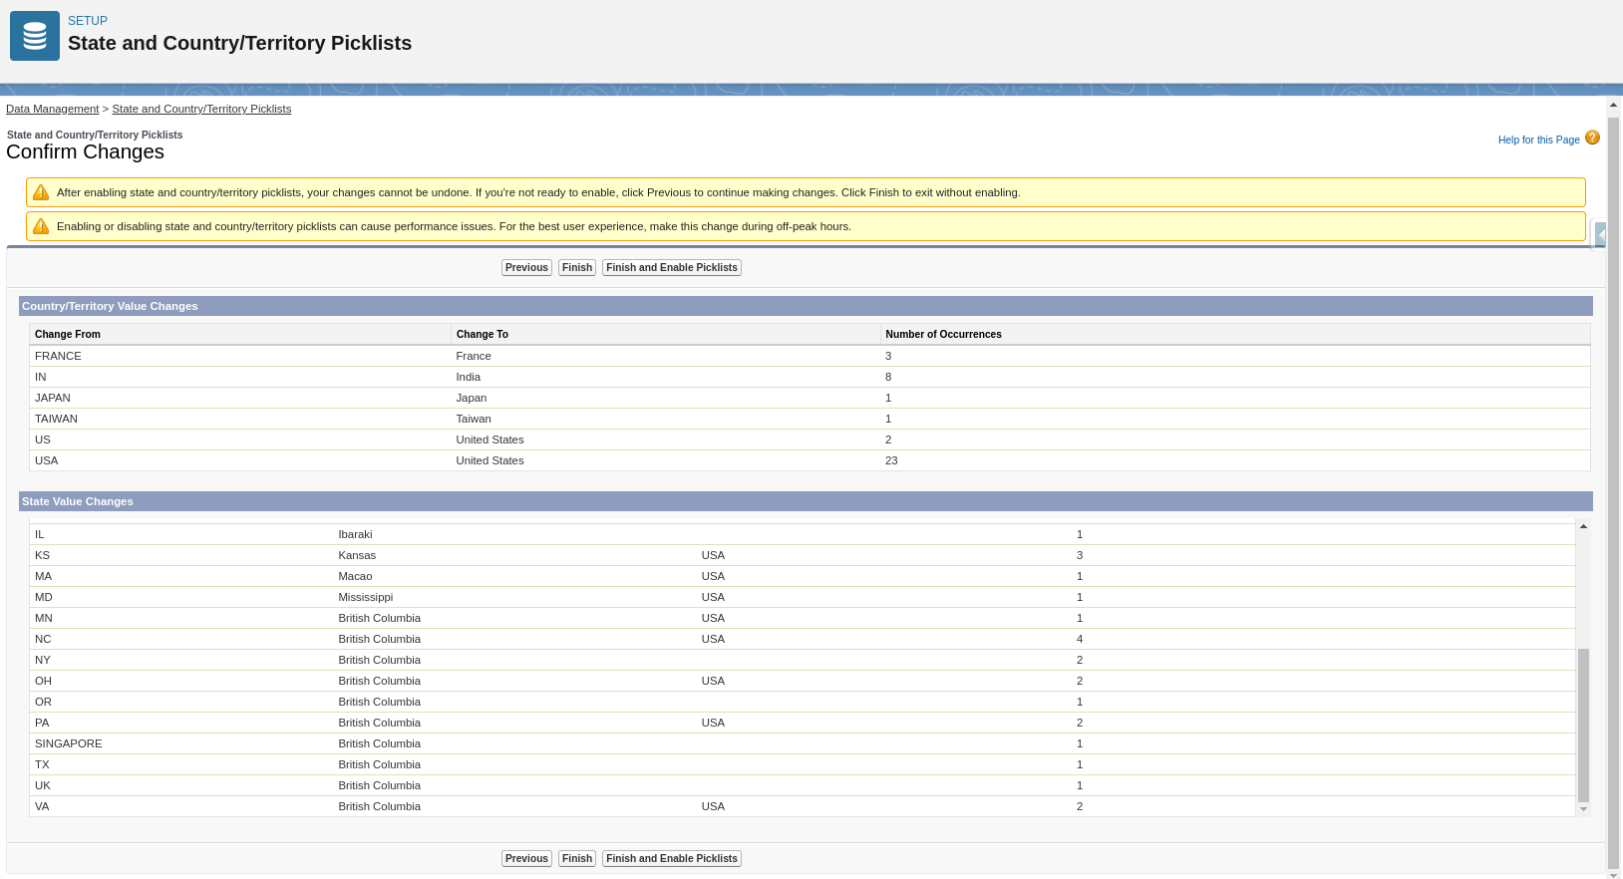Image resolution: width=1623 pixels, height=879 pixels.
Task: Click the second yellow warning triangle icon
Action: click(41, 226)
